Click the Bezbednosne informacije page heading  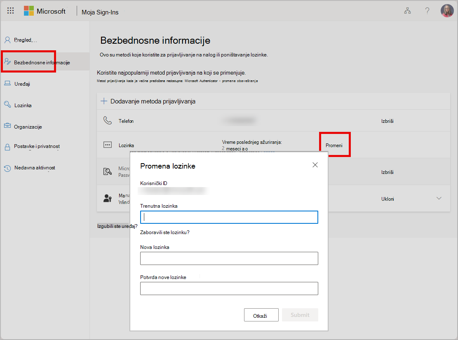coord(155,40)
